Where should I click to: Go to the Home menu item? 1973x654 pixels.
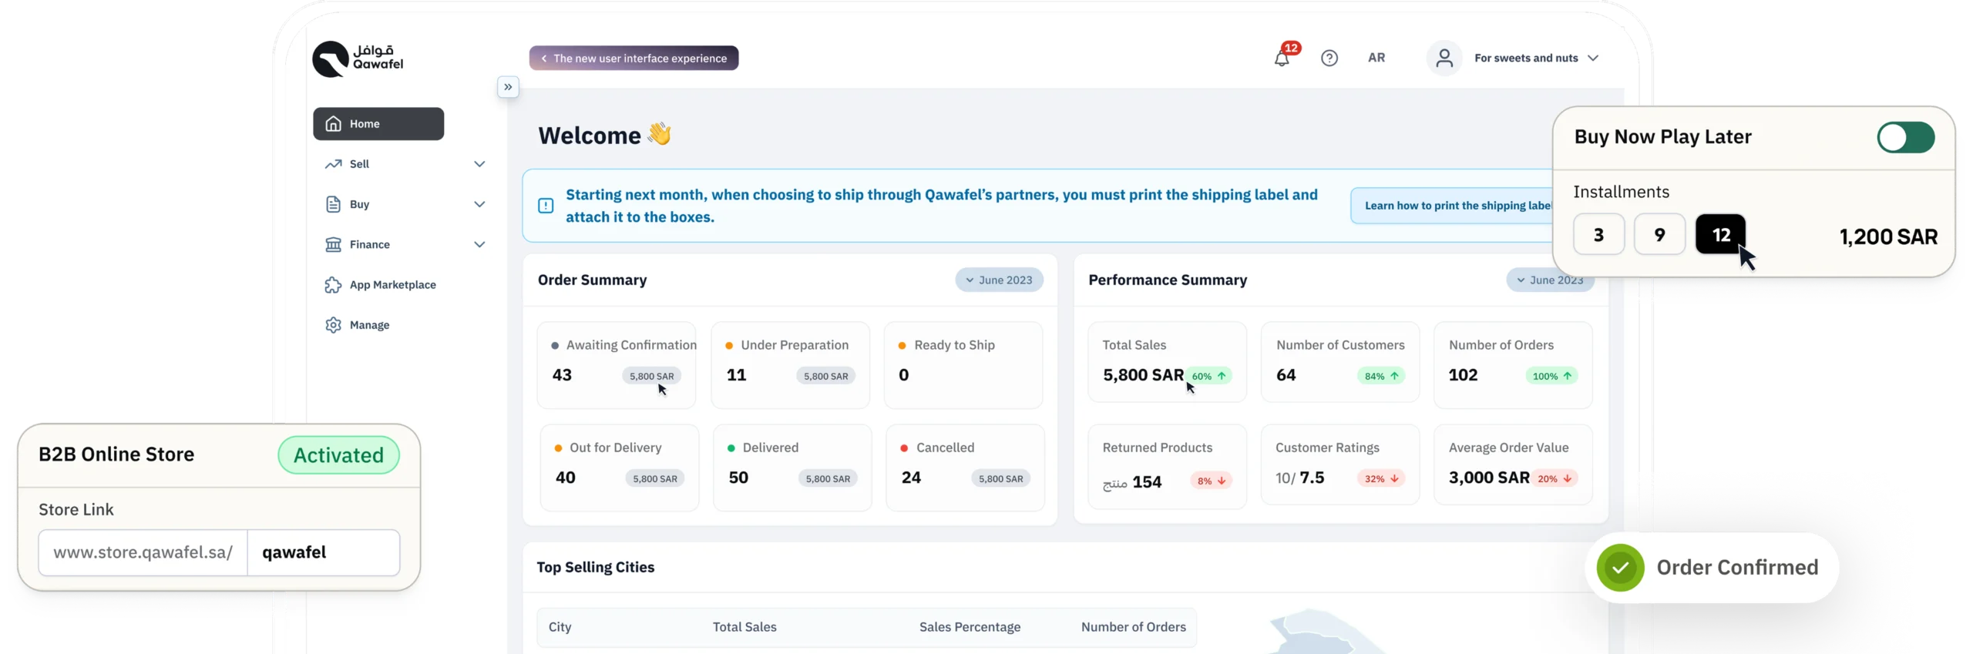378,124
